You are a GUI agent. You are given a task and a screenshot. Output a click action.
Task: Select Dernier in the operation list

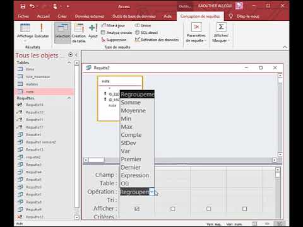click(137, 167)
